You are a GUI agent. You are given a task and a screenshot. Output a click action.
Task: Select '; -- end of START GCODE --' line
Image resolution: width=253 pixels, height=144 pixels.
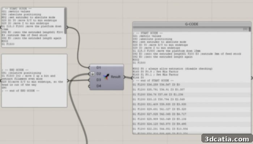pos(153,81)
